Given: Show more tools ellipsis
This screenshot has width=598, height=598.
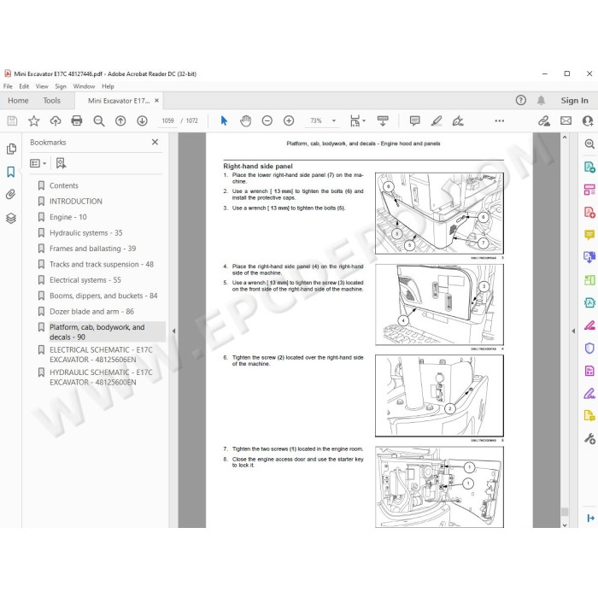Looking at the screenshot, I should (x=499, y=121).
